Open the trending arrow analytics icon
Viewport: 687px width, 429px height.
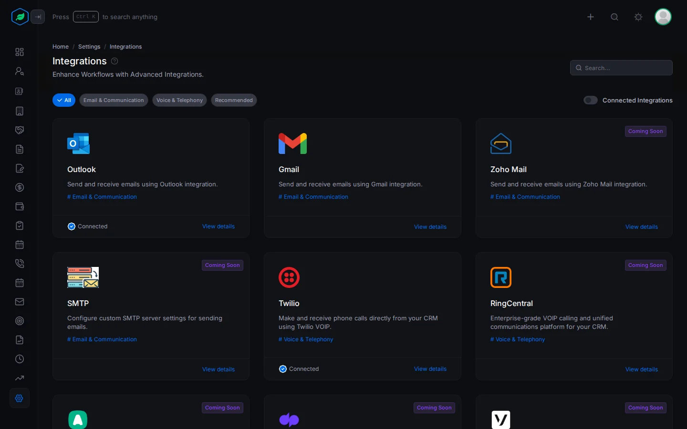20,378
